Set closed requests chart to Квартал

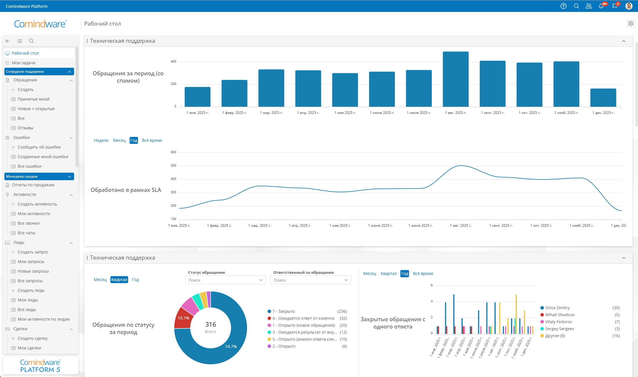click(x=388, y=274)
